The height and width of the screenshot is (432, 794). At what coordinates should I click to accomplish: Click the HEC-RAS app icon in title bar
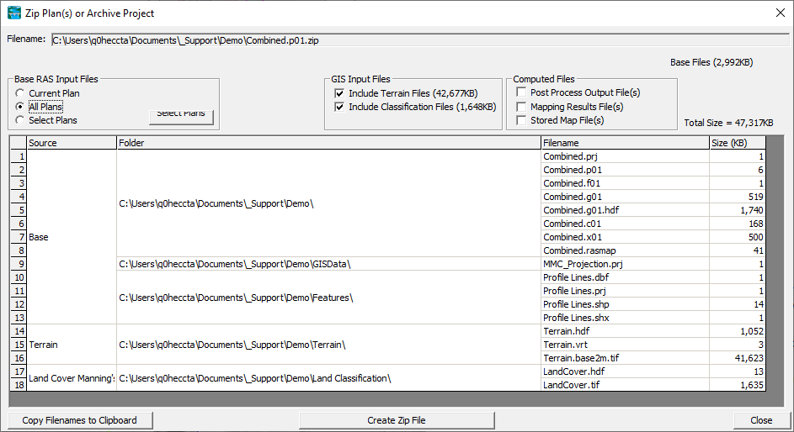14,13
